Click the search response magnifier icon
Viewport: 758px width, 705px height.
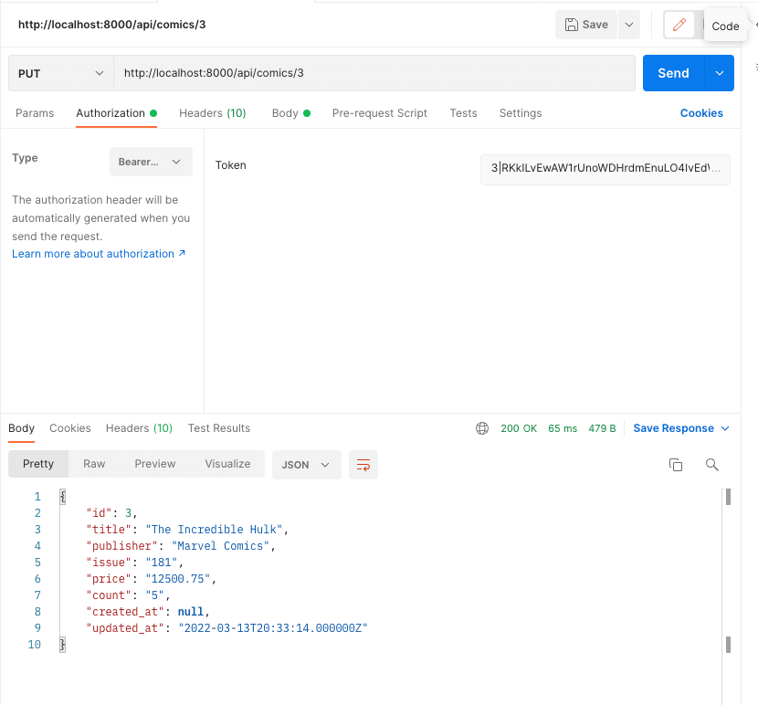click(x=711, y=465)
